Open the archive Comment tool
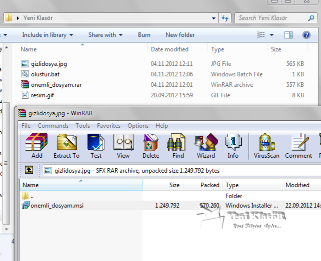Image resolution: width=321 pixels, height=261 pixels. (298, 146)
